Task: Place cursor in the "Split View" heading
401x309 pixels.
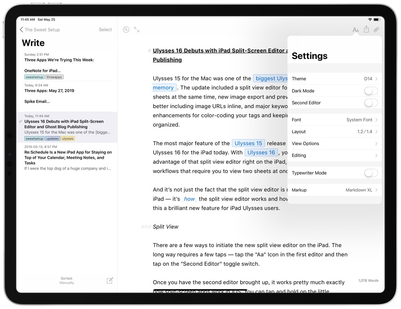Action: coord(166,227)
